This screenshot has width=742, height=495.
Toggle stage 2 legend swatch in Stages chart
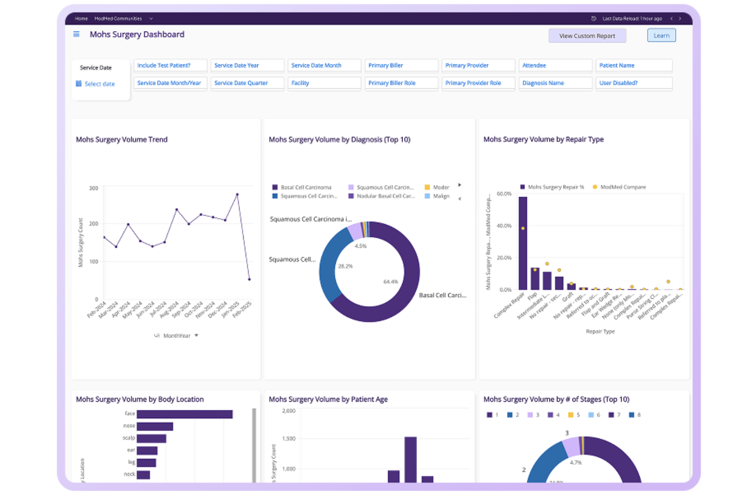(x=510, y=415)
